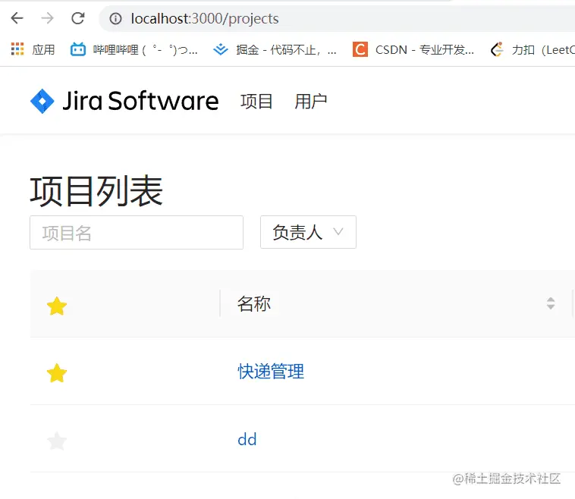Open the 力扣 LeetCode bookmark

tap(533, 49)
